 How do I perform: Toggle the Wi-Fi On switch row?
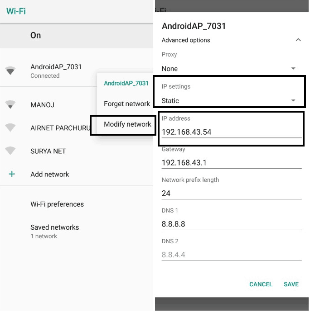click(77, 36)
